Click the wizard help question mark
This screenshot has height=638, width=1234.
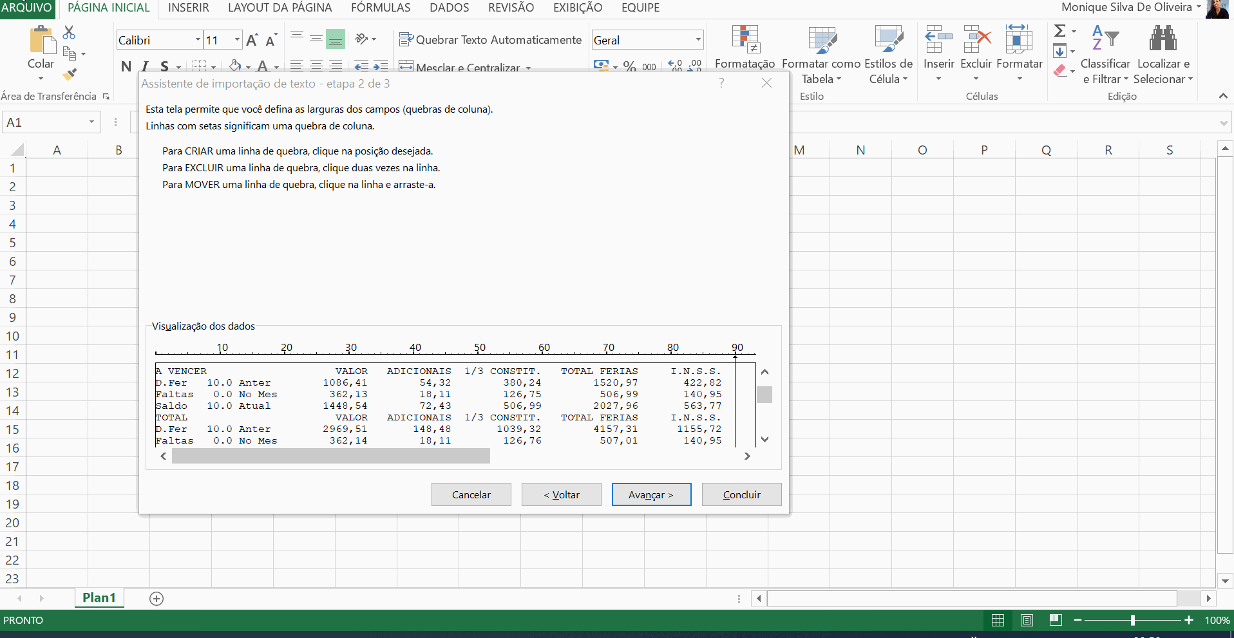click(721, 83)
